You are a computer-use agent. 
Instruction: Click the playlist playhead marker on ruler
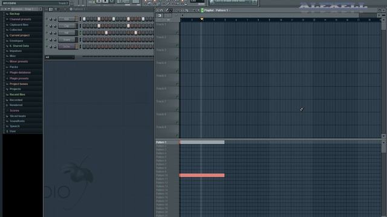click(201, 19)
